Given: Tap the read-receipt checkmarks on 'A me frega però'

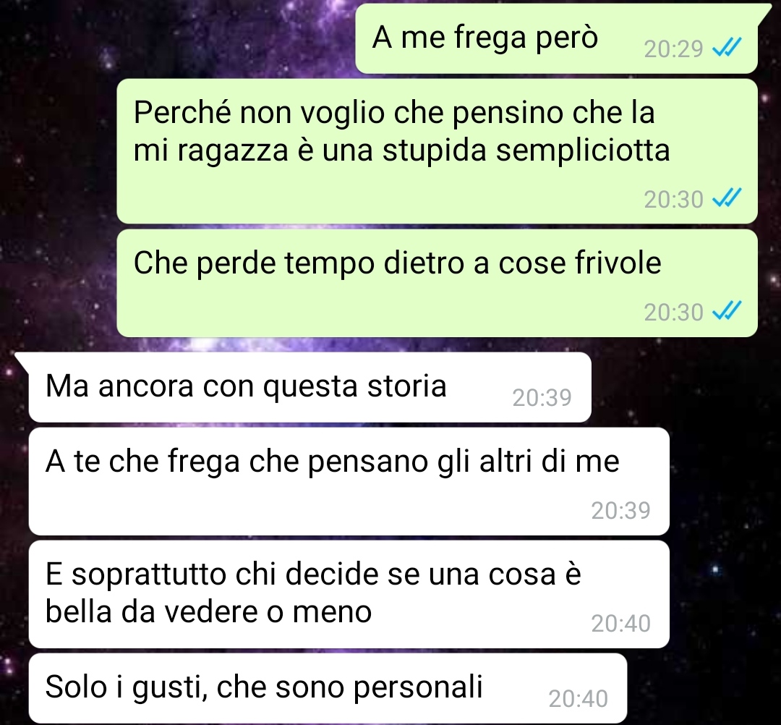Looking at the screenshot, I should [727, 48].
